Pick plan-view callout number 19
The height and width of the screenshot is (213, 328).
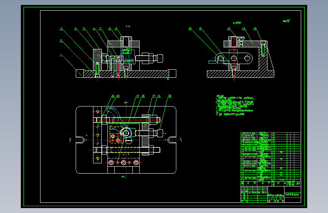coord(138,96)
